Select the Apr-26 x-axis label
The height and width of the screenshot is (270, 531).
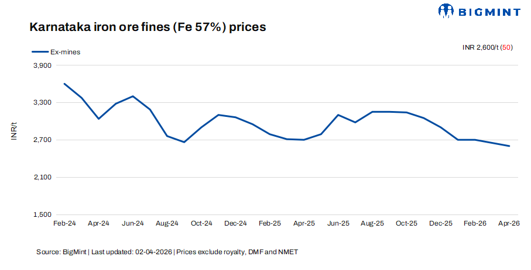[x=509, y=223]
